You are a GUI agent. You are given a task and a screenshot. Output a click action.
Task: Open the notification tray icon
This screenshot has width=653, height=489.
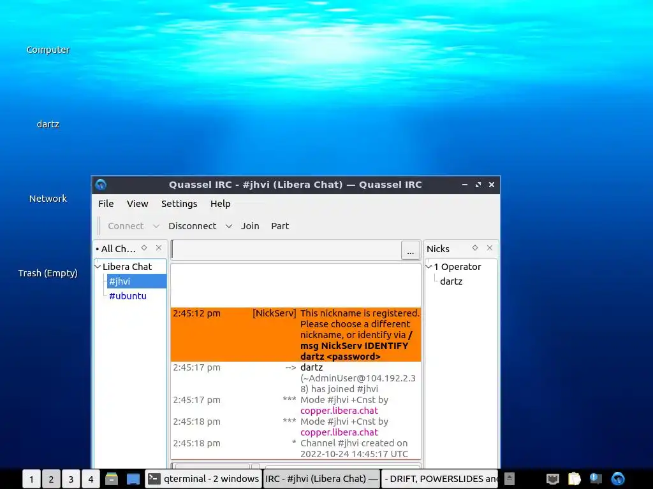(596, 479)
